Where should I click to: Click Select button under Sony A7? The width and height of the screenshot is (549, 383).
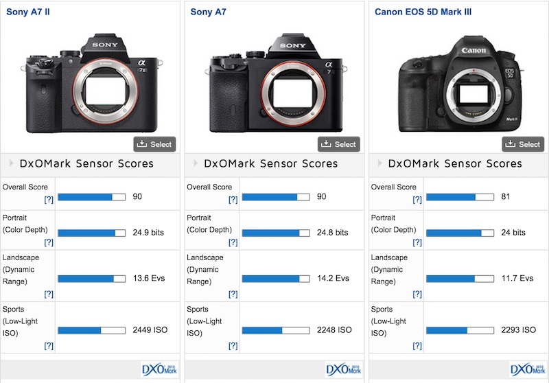point(338,144)
